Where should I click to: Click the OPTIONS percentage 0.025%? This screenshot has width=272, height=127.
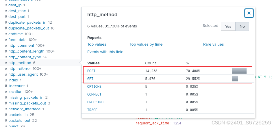192,87
